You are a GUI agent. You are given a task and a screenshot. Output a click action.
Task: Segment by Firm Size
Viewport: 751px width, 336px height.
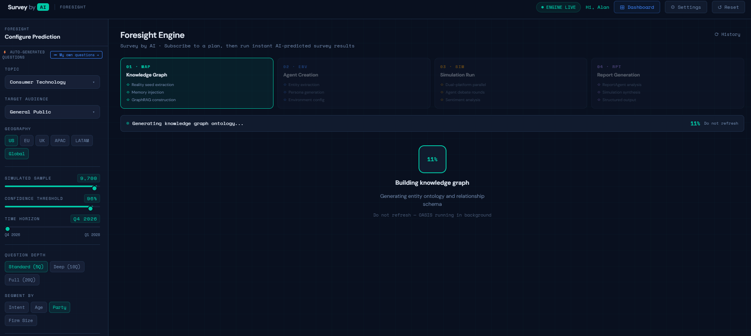(x=21, y=321)
